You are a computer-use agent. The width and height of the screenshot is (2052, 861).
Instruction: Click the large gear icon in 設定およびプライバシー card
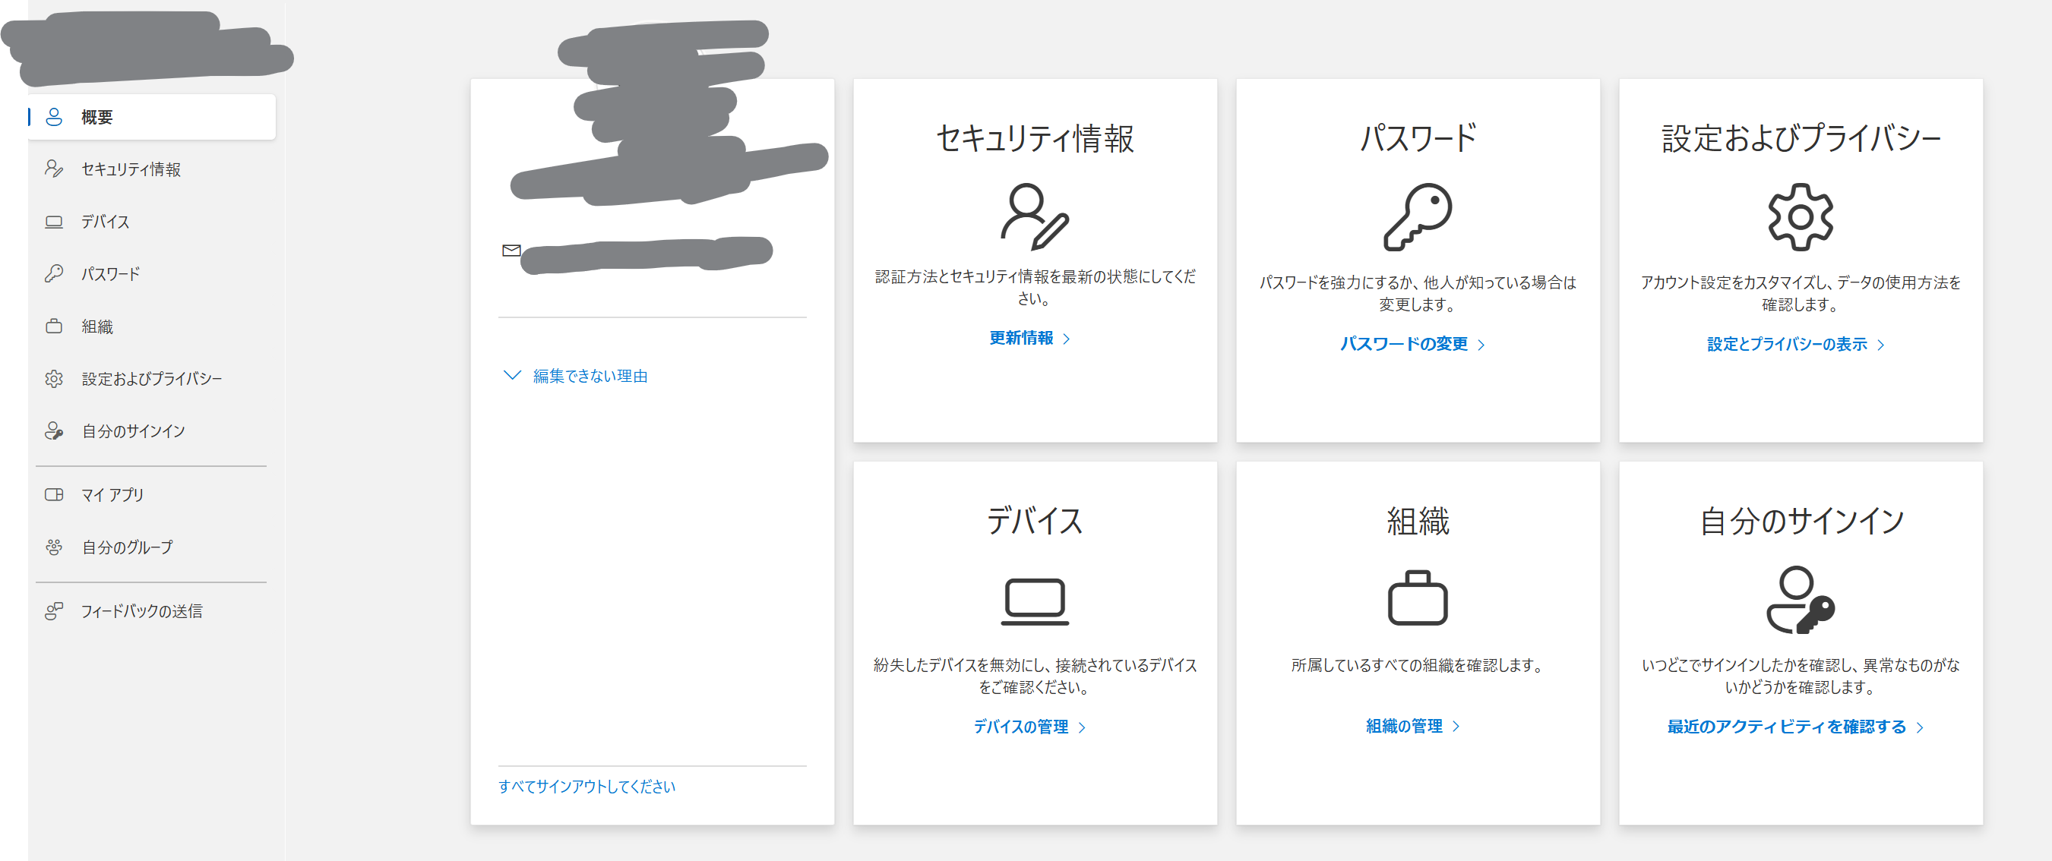pyautogui.click(x=1801, y=216)
